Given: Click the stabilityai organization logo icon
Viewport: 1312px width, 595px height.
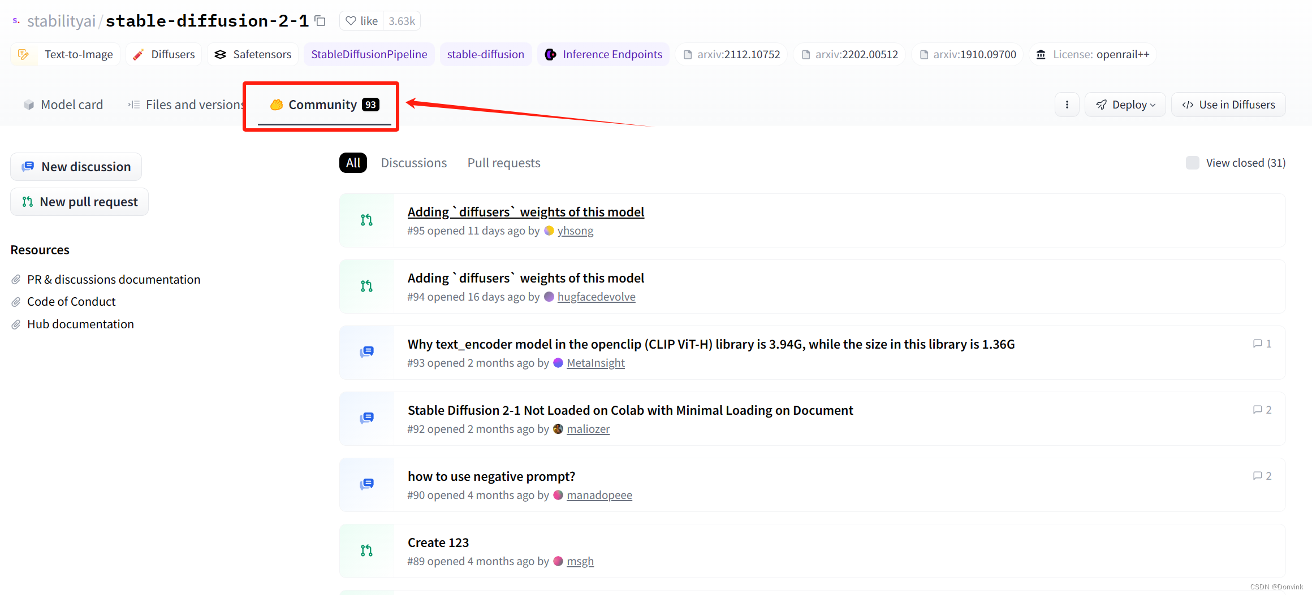Looking at the screenshot, I should (16, 21).
